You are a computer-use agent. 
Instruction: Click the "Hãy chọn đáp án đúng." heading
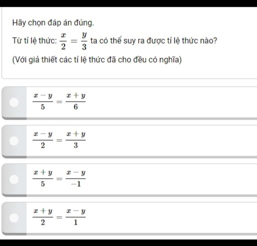[53, 23]
